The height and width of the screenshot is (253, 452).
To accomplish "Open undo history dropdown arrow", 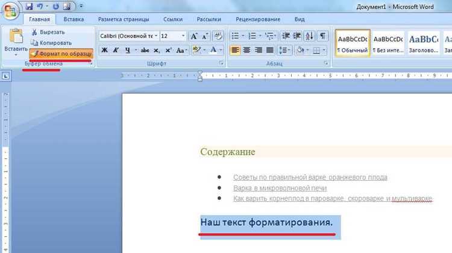I will (47, 6).
